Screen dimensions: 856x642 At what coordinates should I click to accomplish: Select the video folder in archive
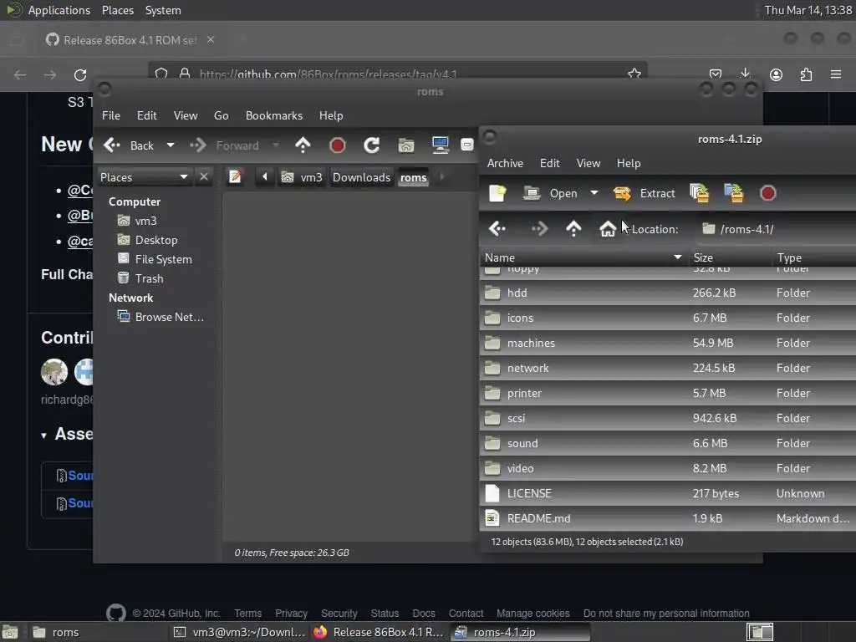click(668, 468)
